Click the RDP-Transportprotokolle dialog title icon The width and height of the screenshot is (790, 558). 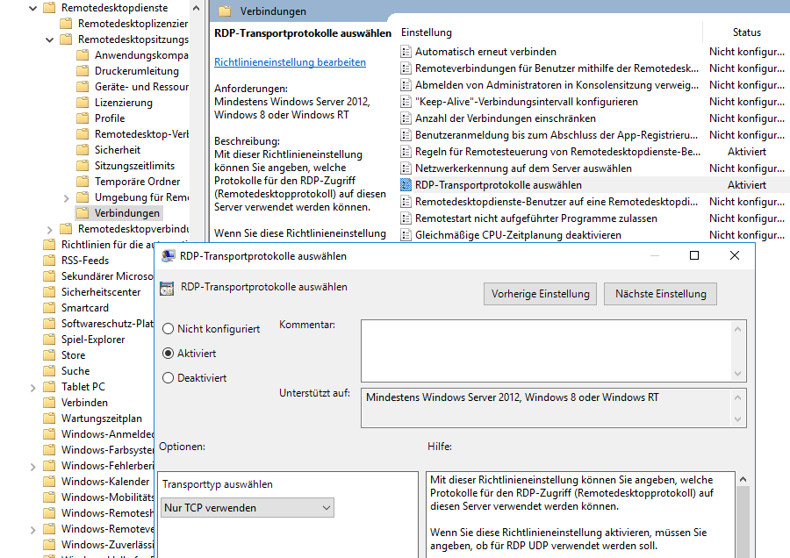[x=167, y=256]
